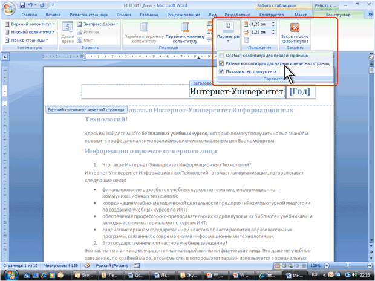Click volume icon in system tray
This screenshot has height=281, width=375.
point(354,275)
